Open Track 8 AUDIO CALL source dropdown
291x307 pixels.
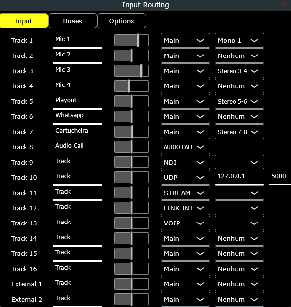pyautogui.click(x=185, y=147)
